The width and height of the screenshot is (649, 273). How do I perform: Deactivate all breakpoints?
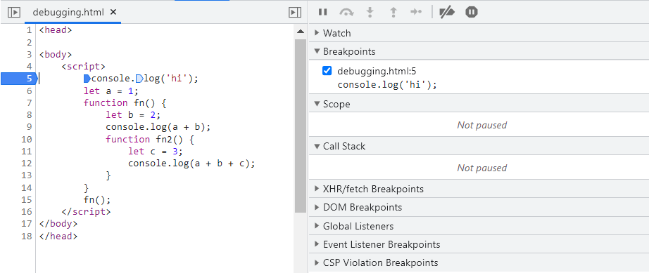tap(447, 13)
